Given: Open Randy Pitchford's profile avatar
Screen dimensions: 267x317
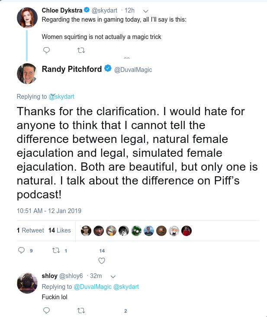Looking at the screenshot, I should 27,73.
